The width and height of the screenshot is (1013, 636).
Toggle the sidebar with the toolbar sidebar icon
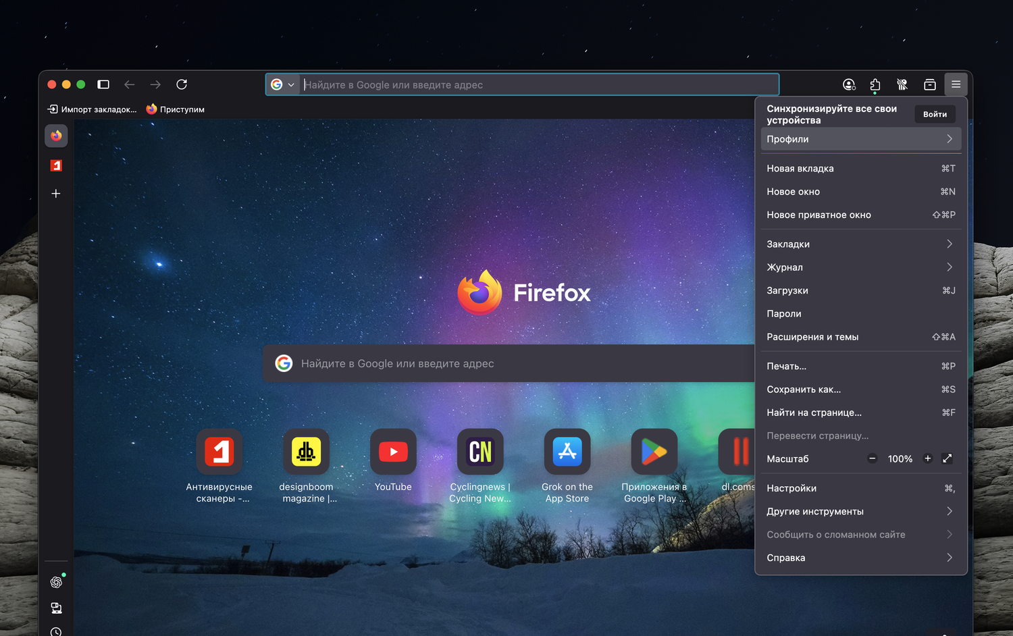point(103,84)
